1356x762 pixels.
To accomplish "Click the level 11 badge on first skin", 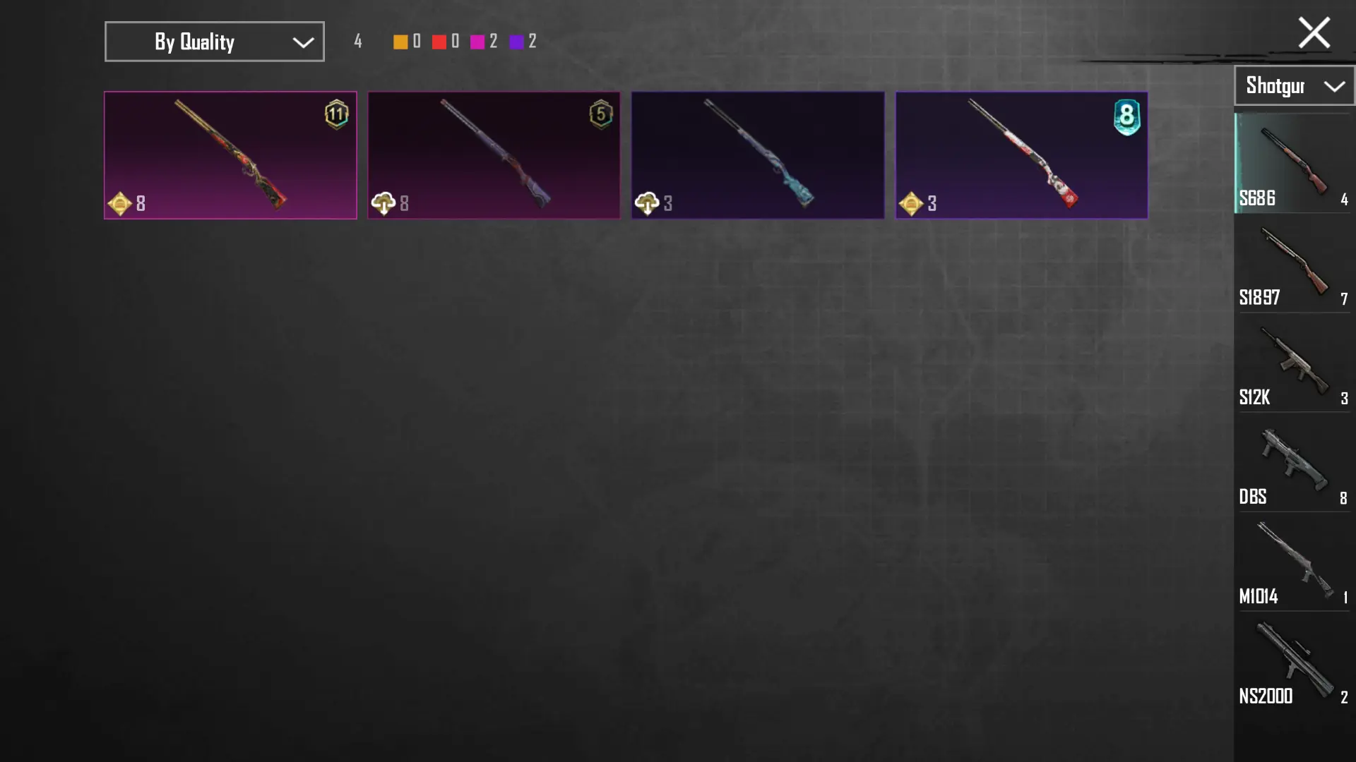I will point(336,114).
